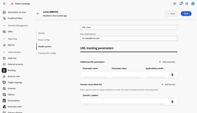Switch to the Identity section
This screenshot has width=197, height=113.
point(42,33)
